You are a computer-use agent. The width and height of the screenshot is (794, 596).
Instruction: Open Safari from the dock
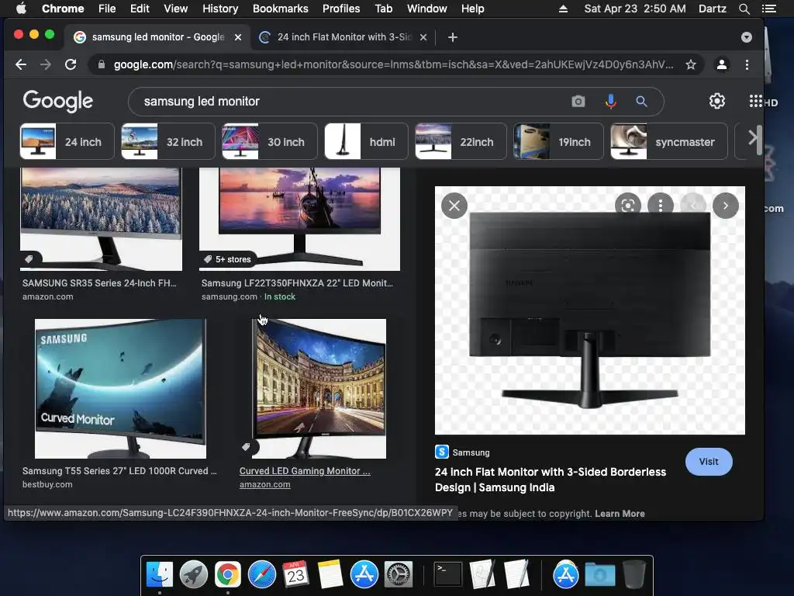click(x=262, y=574)
